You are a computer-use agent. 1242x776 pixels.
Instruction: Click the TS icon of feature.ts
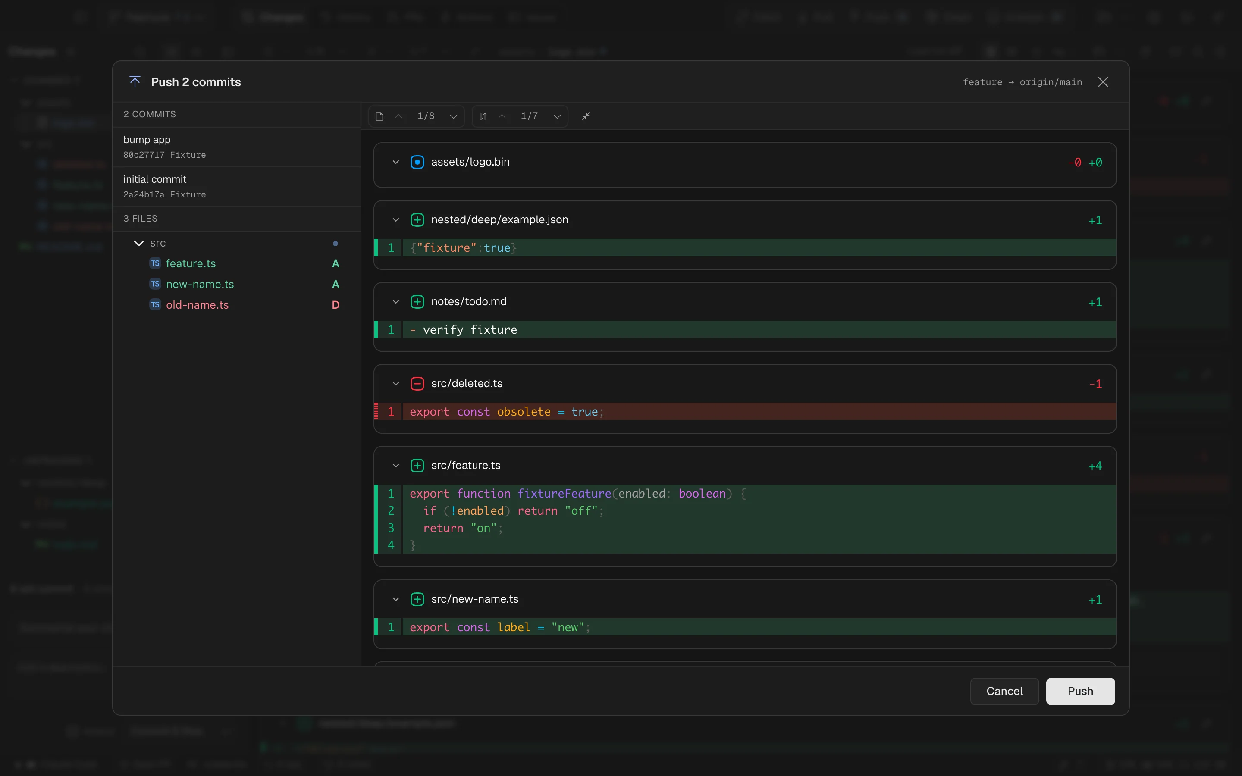[x=155, y=263]
